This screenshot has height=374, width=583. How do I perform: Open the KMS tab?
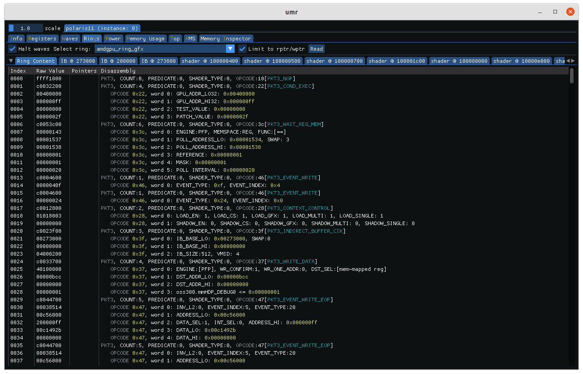coord(191,39)
